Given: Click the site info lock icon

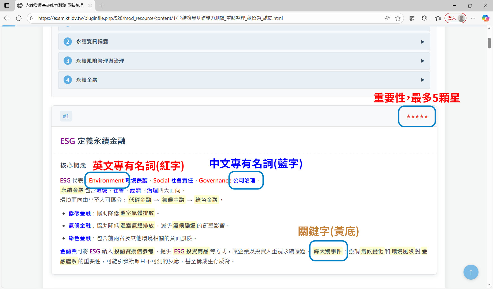Looking at the screenshot, I should [32, 18].
